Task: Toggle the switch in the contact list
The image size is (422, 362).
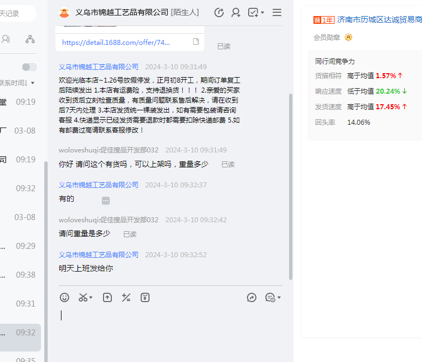Action: click(x=29, y=67)
